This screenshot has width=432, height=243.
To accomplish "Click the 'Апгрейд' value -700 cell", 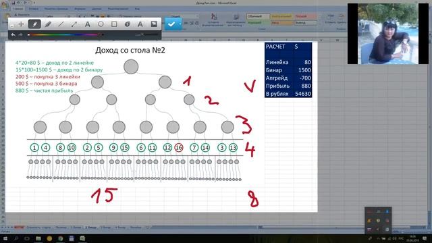I will coord(304,78).
